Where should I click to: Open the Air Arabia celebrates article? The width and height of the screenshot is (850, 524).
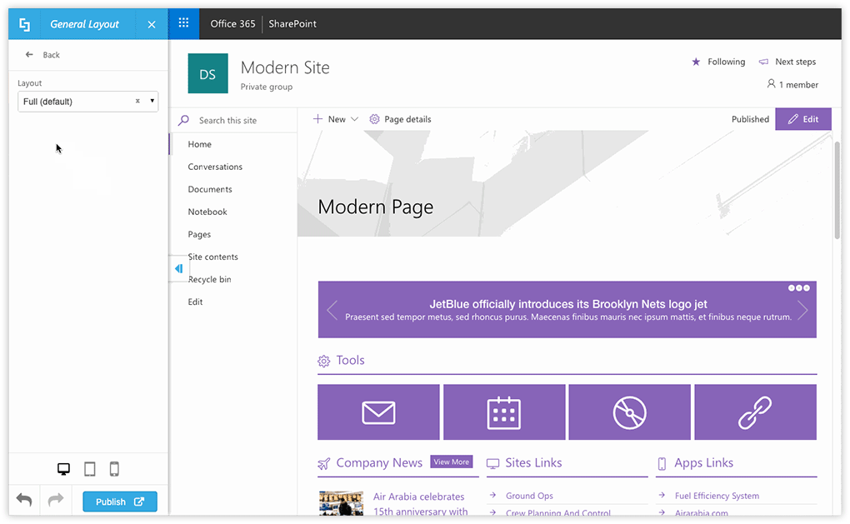point(420,504)
